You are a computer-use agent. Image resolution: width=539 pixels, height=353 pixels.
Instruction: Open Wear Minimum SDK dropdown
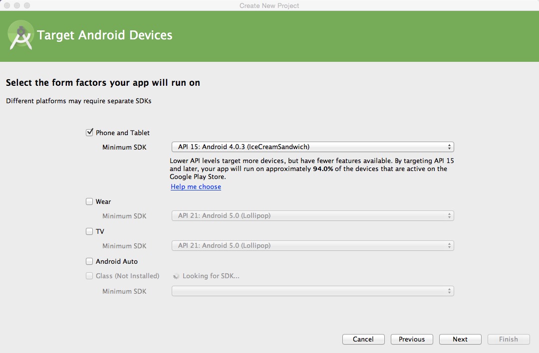point(312,216)
